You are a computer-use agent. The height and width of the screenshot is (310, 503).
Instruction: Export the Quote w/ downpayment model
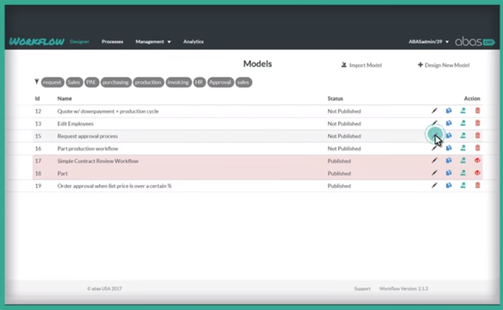click(x=463, y=111)
